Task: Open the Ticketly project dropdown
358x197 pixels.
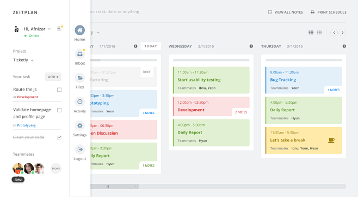Action: tap(32, 60)
